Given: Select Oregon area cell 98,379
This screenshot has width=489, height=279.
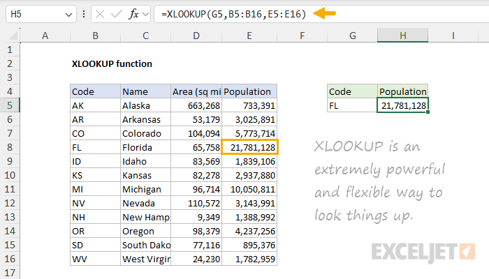Looking at the screenshot, I should coord(196,231).
